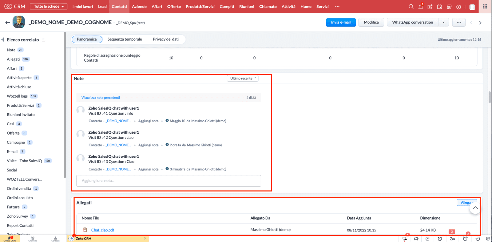Image resolution: width=492 pixels, height=242 pixels.
Task: Close the Zoho CRM chat bar tab
Action: pos(145,238)
